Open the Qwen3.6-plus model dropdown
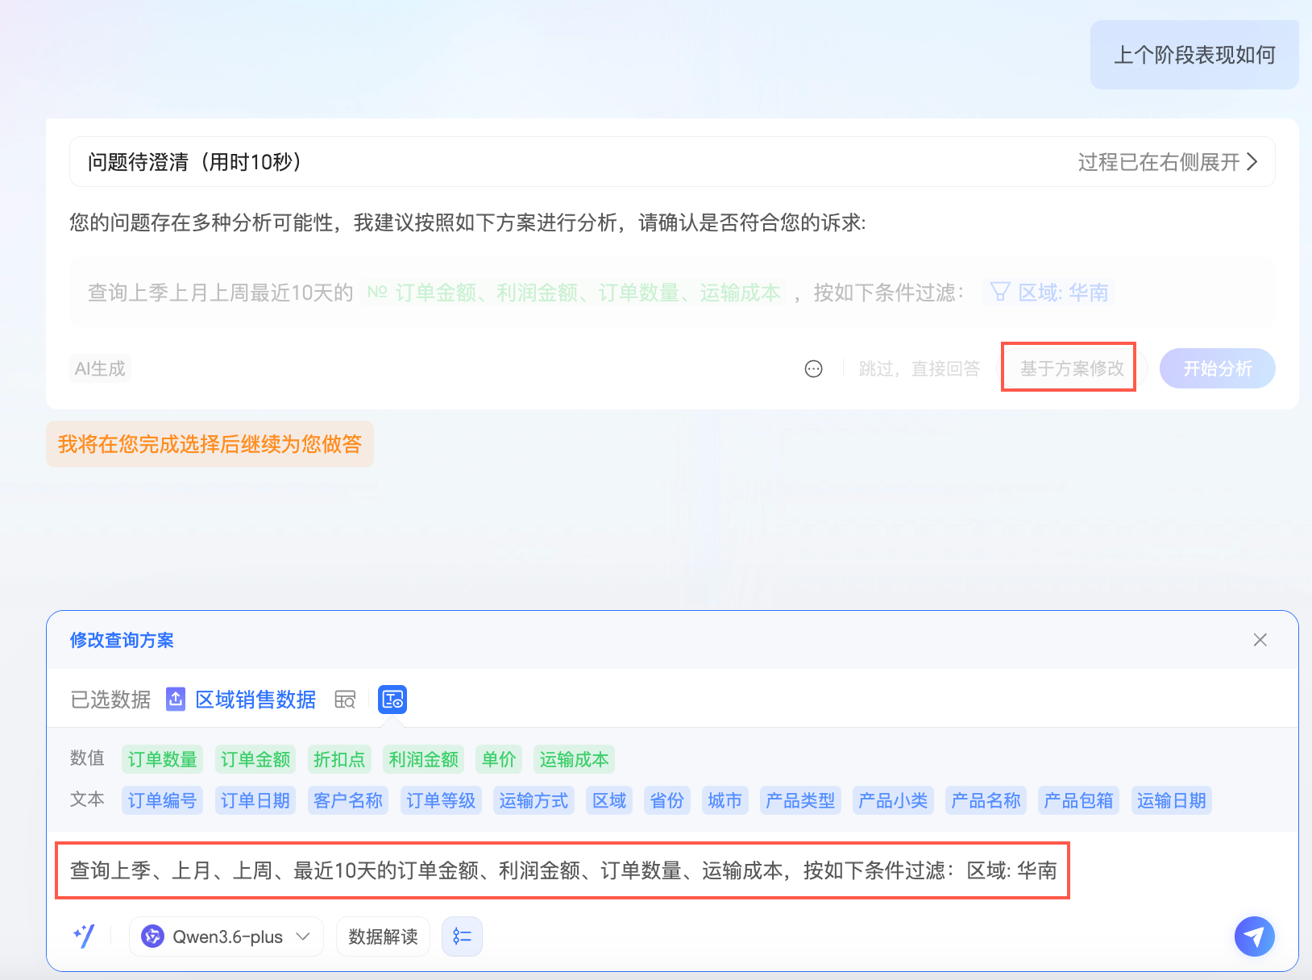This screenshot has height=980, width=1312. [226, 936]
